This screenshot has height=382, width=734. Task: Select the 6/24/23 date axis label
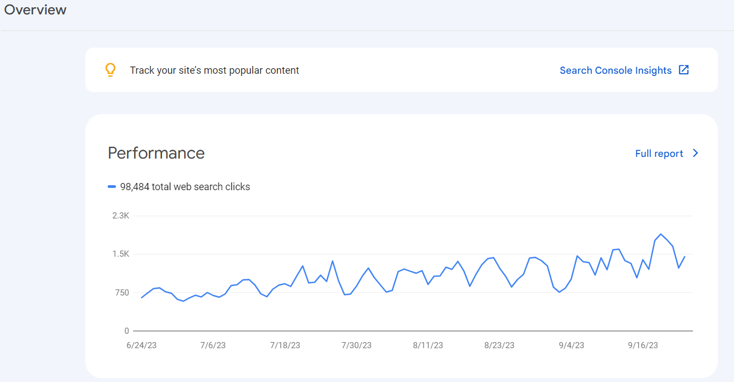(x=141, y=345)
